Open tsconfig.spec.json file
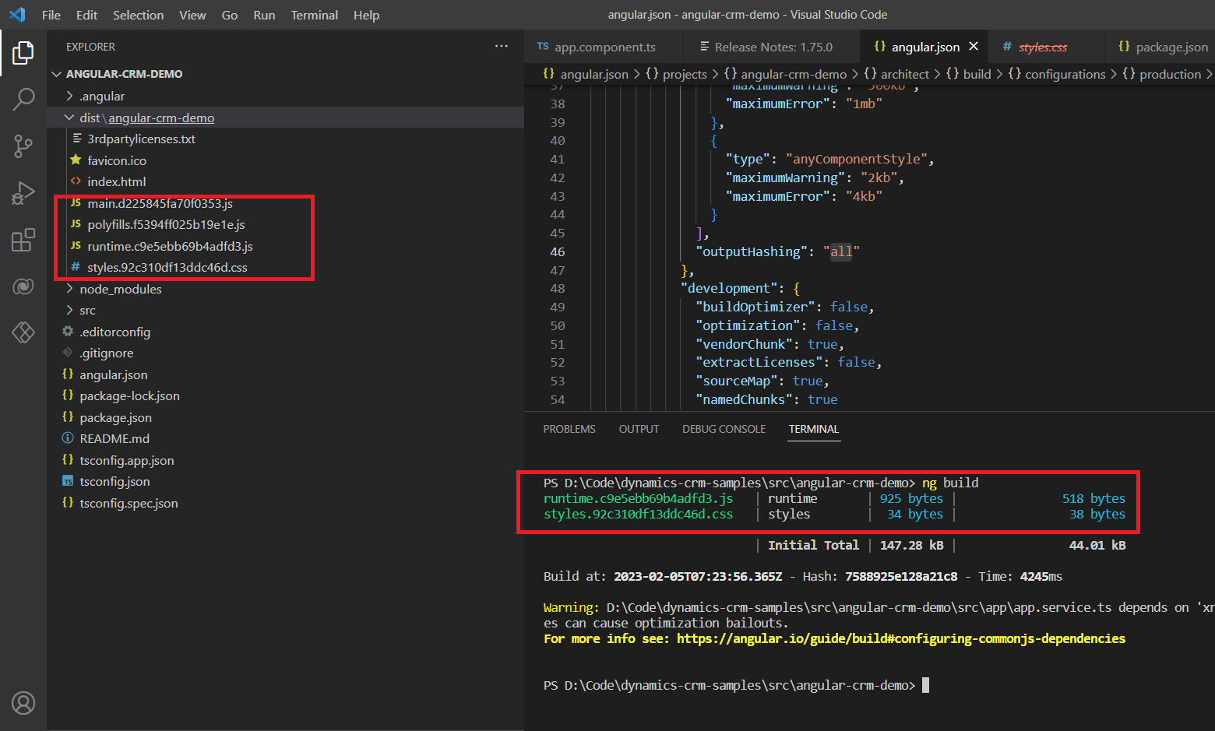 [129, 503]
